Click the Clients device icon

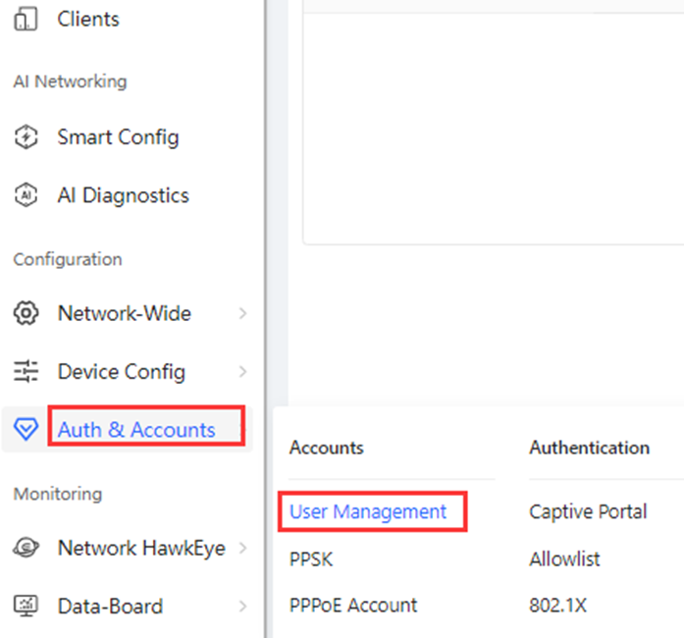click(x=26, y=20)
